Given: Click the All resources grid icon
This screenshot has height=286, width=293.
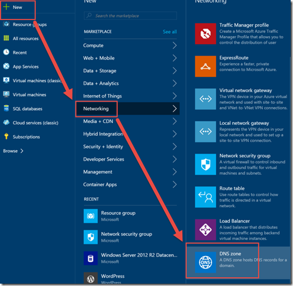Looking at the screenshot, I should (x=6, y=38).
